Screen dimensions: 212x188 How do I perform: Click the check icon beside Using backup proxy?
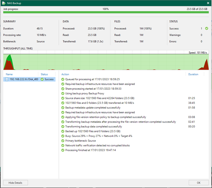point(63,93)
